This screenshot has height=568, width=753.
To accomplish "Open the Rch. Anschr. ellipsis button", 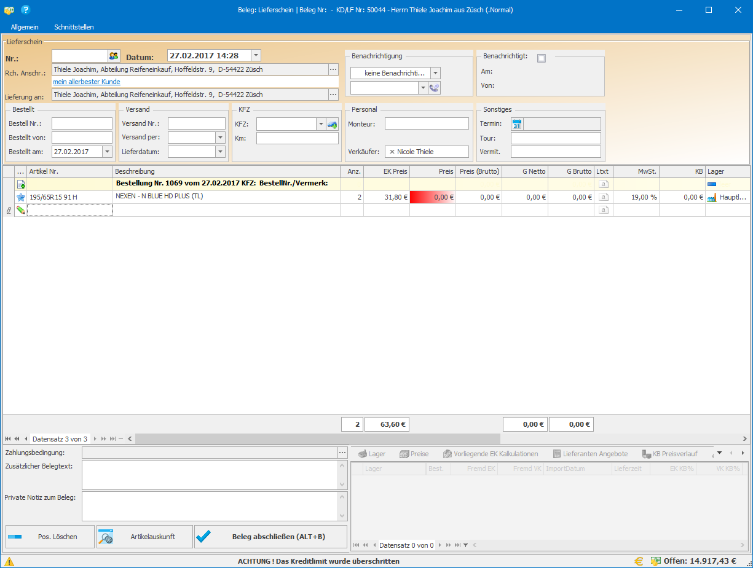I will (333, 69).
